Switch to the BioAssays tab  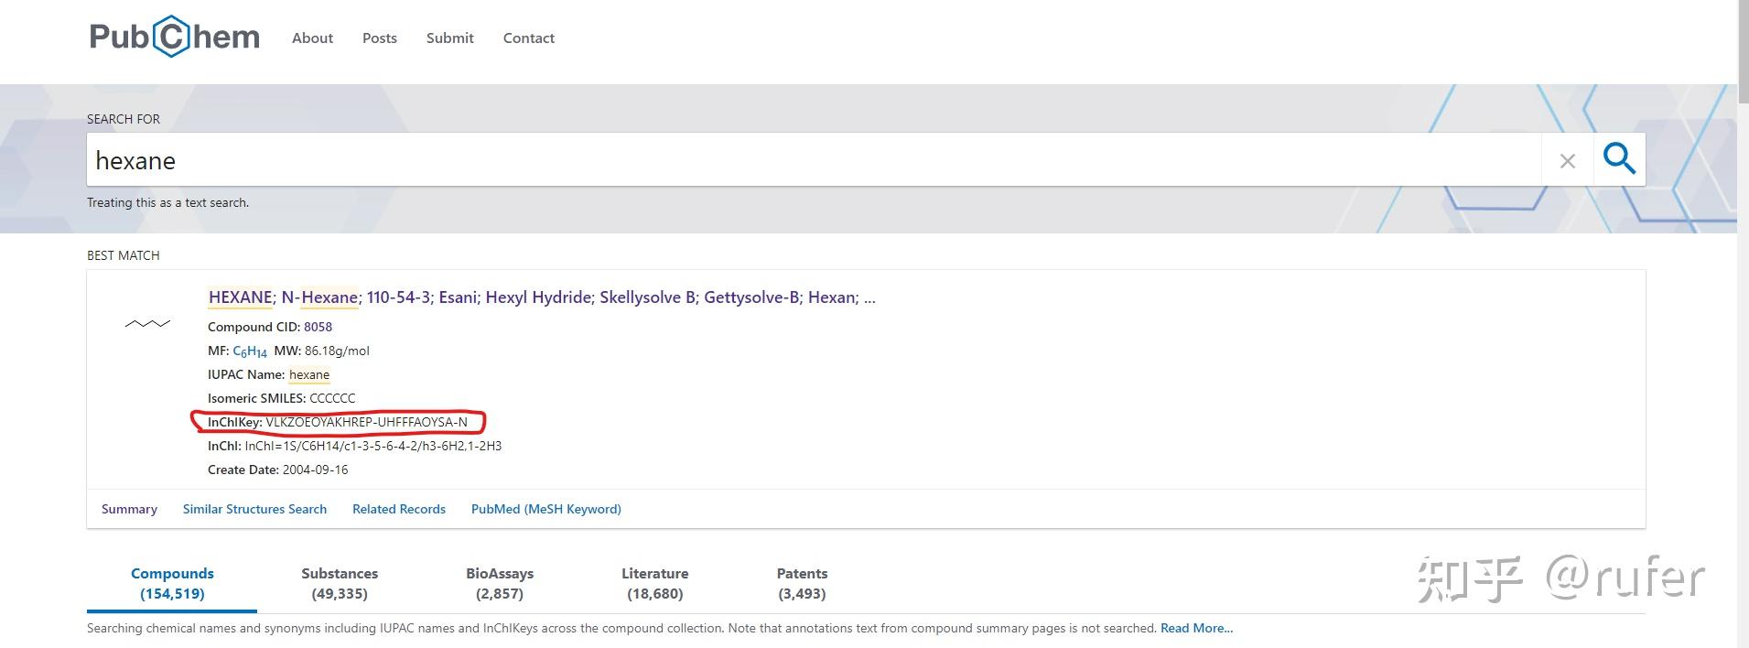pos(499,583)
